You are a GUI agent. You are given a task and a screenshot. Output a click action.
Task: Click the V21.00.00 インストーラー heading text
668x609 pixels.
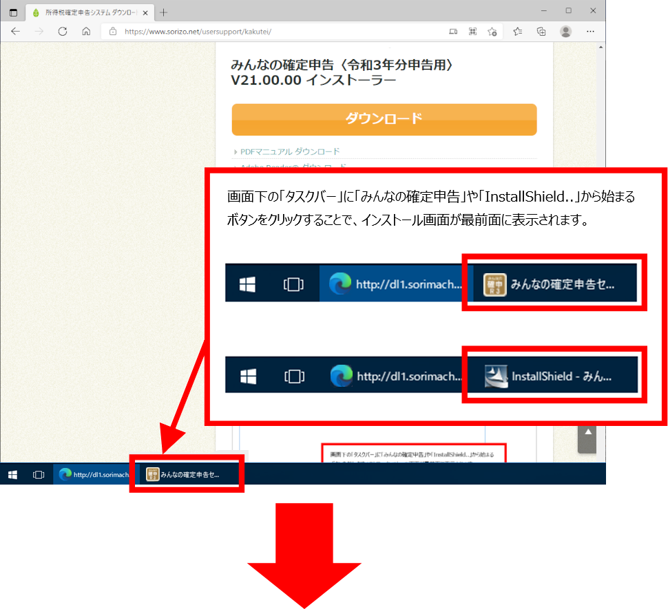pyautogui.click(x=313, y=80)
